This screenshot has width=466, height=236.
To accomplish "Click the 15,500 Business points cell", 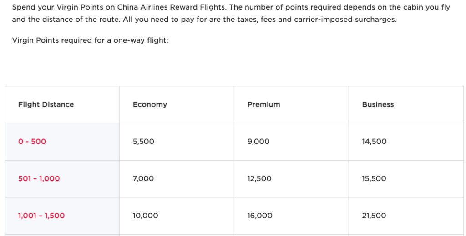I will (x=374, y=179).
